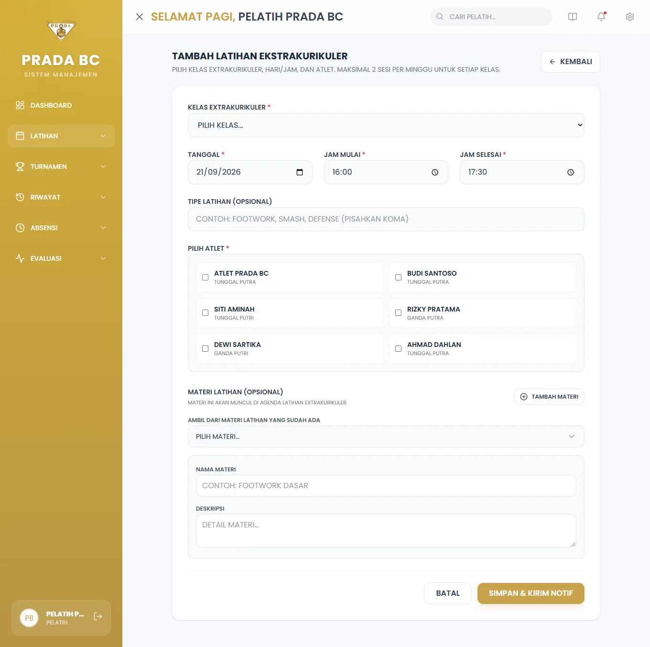Click Tambah Materi button
The width and height of the screenshot is (650, 647).
(x=549, y=397)
